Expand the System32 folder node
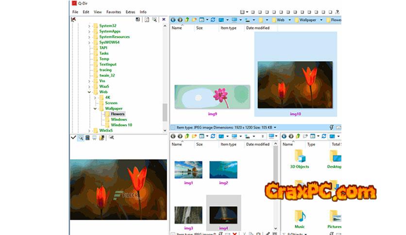The image size is (406, 235). pos(89,26)
